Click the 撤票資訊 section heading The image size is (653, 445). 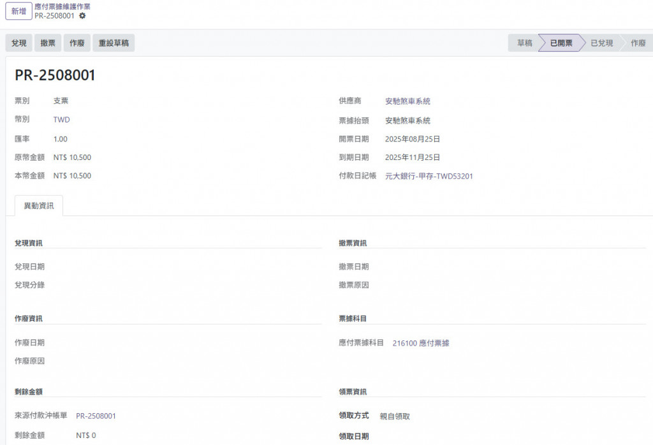point(353,243)
